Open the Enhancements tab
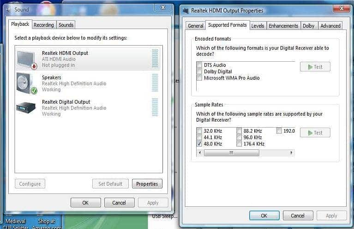This screenshot has width=354, height=229. click(283, 26)
